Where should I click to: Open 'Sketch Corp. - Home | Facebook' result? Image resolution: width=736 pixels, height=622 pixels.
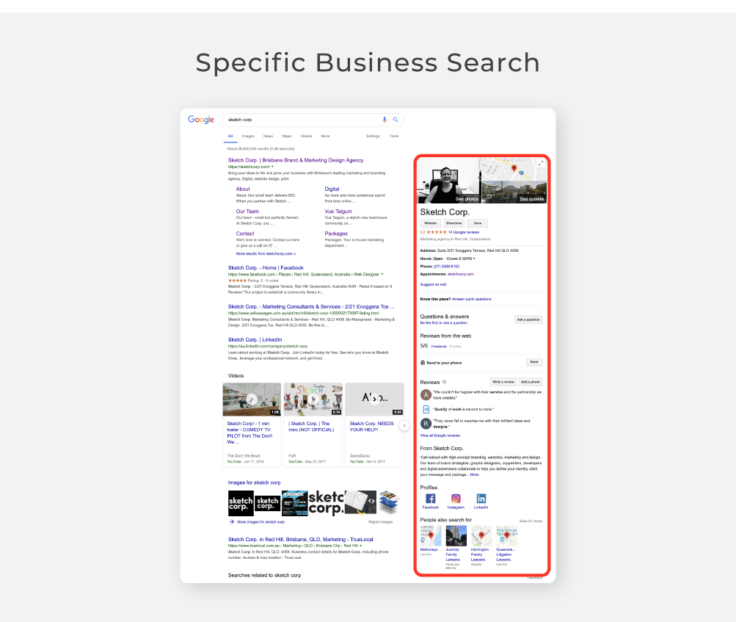266,268
